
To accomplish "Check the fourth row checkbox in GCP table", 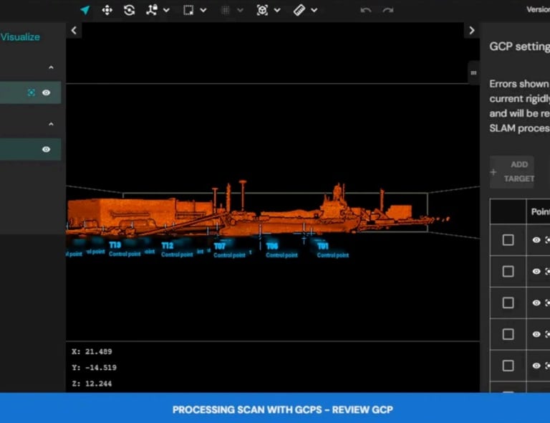I will pos(508,334).
